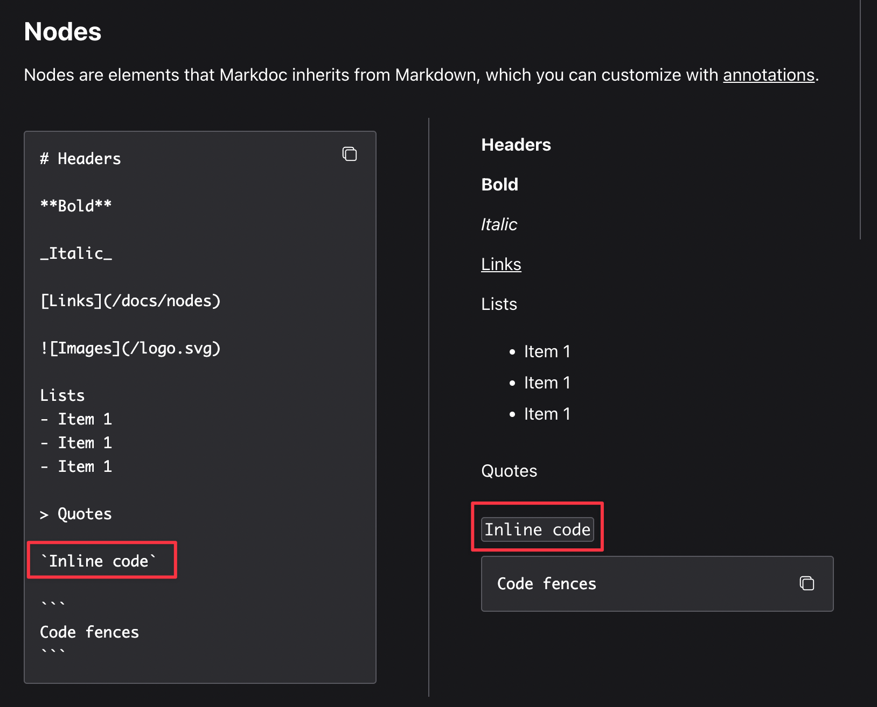Select the third Item 1 bullet in the preview

(x=547, y=414)
